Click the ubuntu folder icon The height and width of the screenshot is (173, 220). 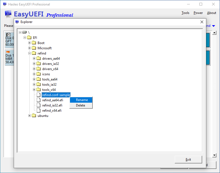pyautogui.click(x=34, y=116)
